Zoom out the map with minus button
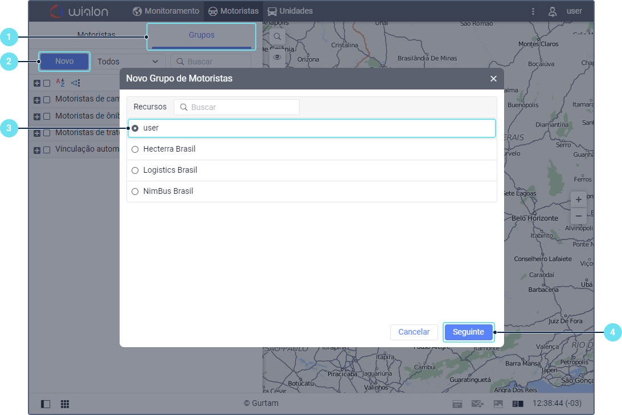 click(x=579, y=216)
